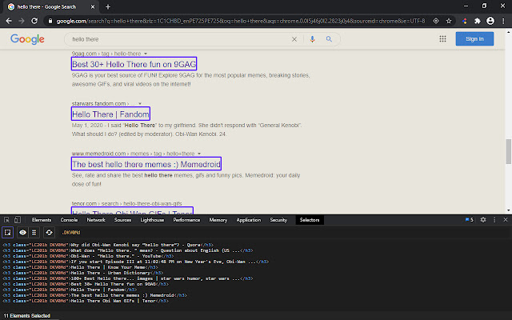Open the DevTools three-dot customize menu

(494, 220)
